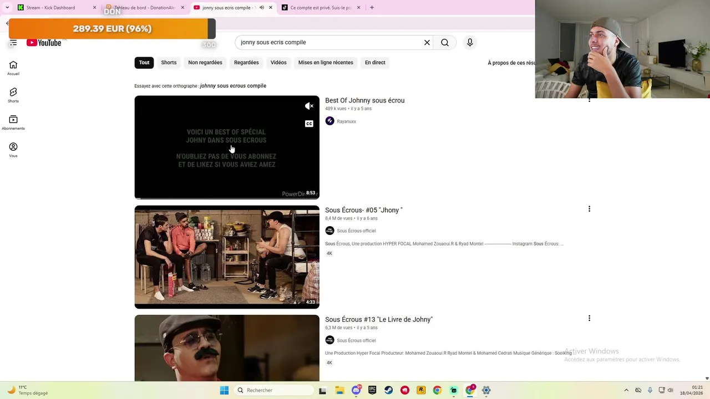This screenshot has height=399, width=710.
Task: Open Sous Écrous officiel name under #05
Action: point(356,231)
